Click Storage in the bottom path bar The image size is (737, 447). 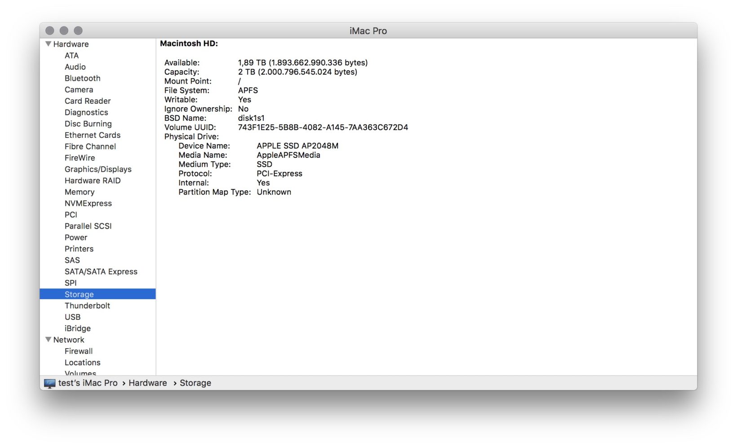(x=195, y=383)
